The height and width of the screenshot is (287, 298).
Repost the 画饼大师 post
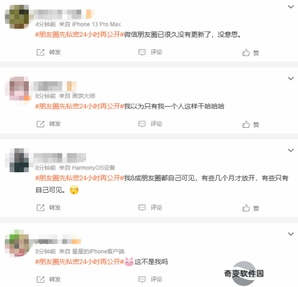click(x=48, y=124)
